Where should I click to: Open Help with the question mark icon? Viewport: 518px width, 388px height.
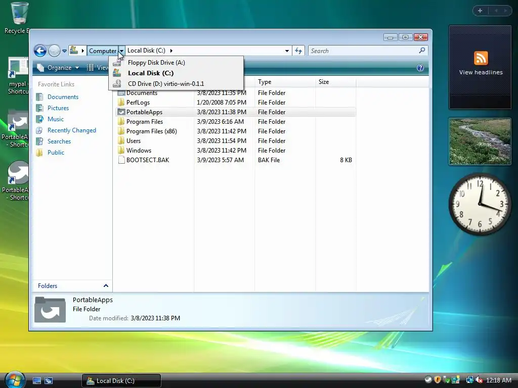(420, 68)
